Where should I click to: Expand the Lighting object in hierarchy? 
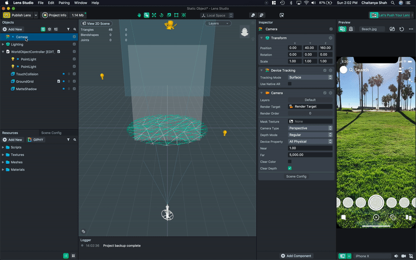coord(3,45)
